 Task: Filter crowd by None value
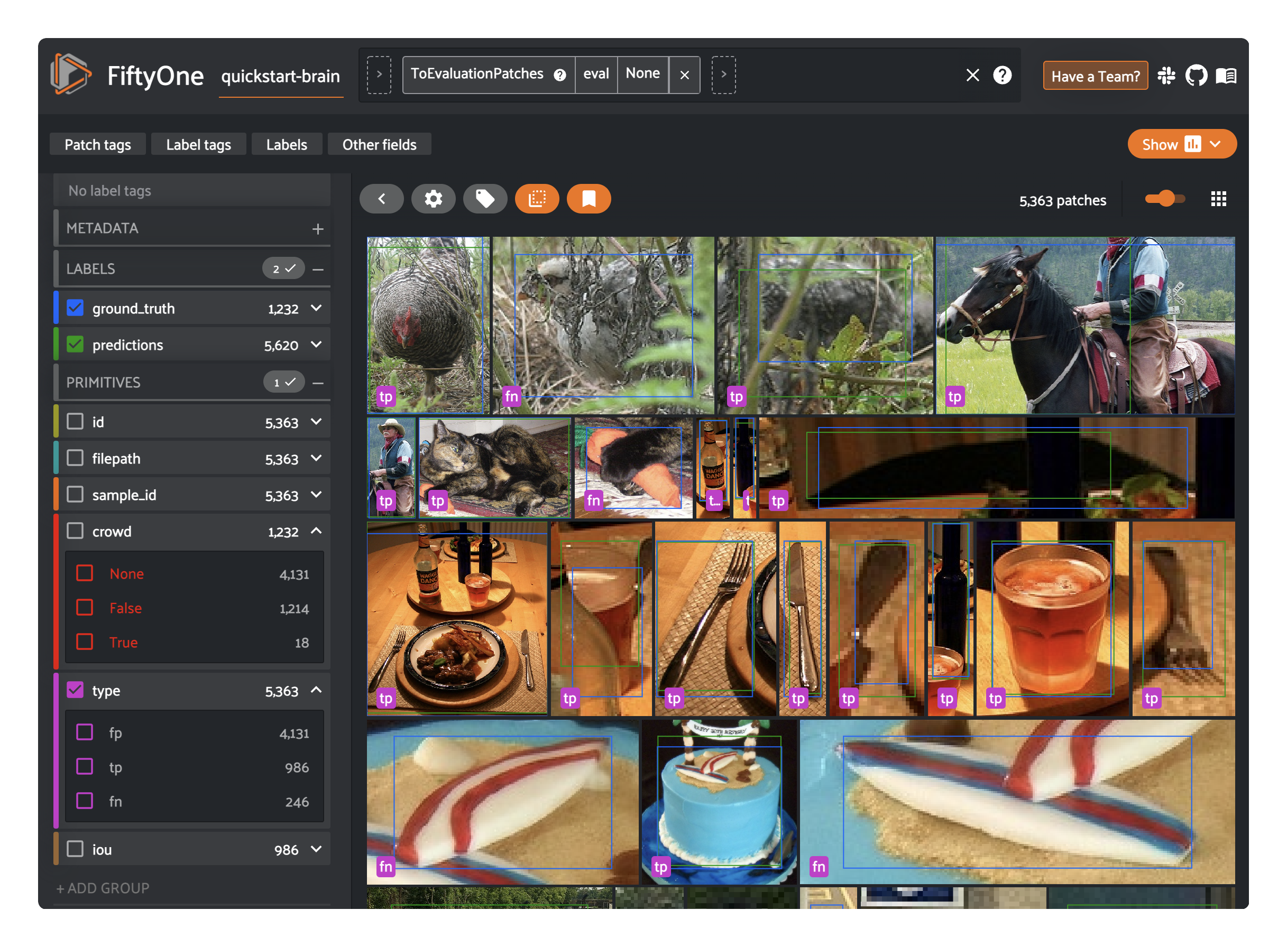85,573
